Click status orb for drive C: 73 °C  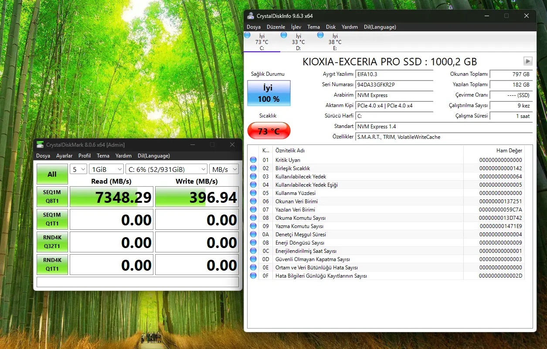[x=248, y=35]
